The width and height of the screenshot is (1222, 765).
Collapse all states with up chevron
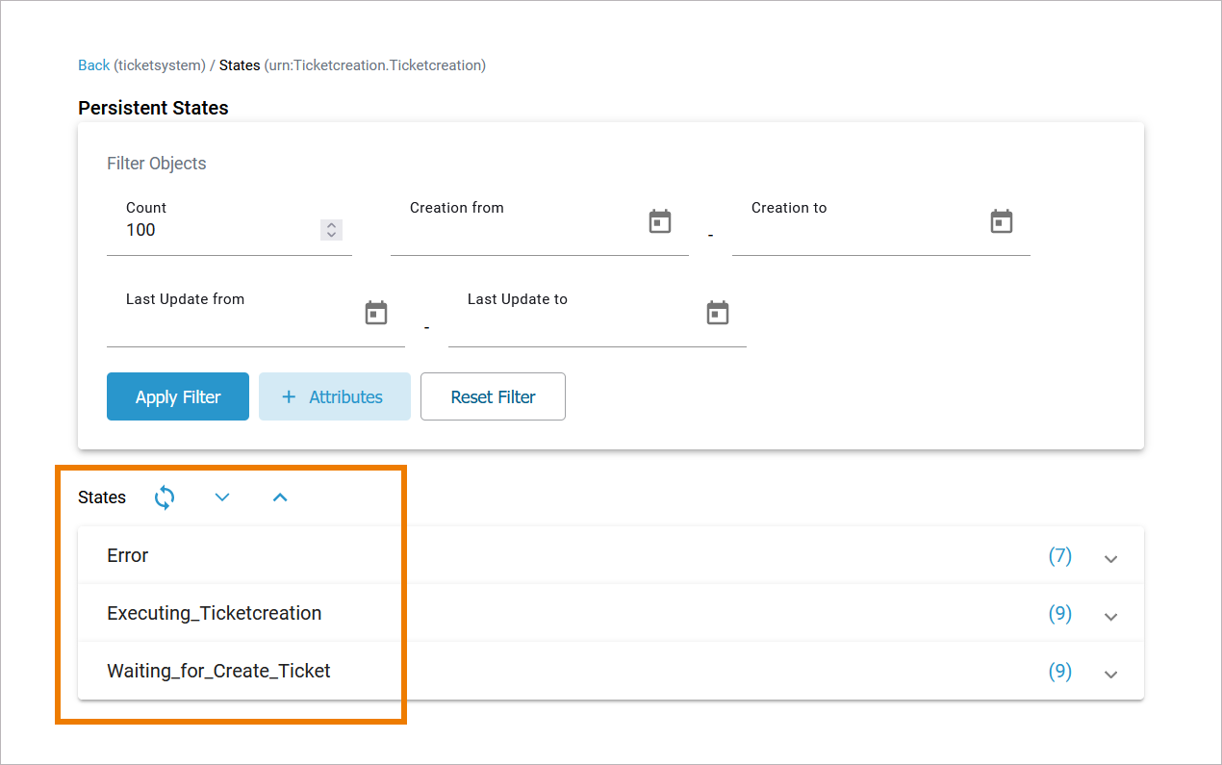280,497
